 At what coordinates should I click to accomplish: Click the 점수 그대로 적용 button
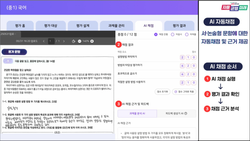184,92
